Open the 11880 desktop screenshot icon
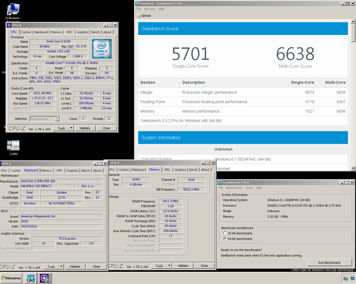This screenshot has width=356, height=284. pyautogui.click(x=13, y=146)
